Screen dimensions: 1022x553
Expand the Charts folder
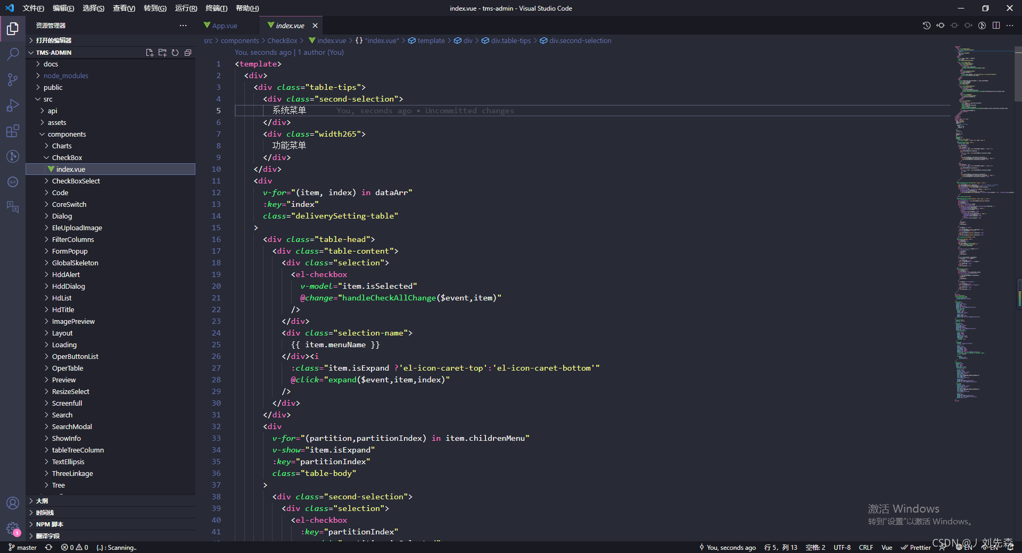pos(111,146)
